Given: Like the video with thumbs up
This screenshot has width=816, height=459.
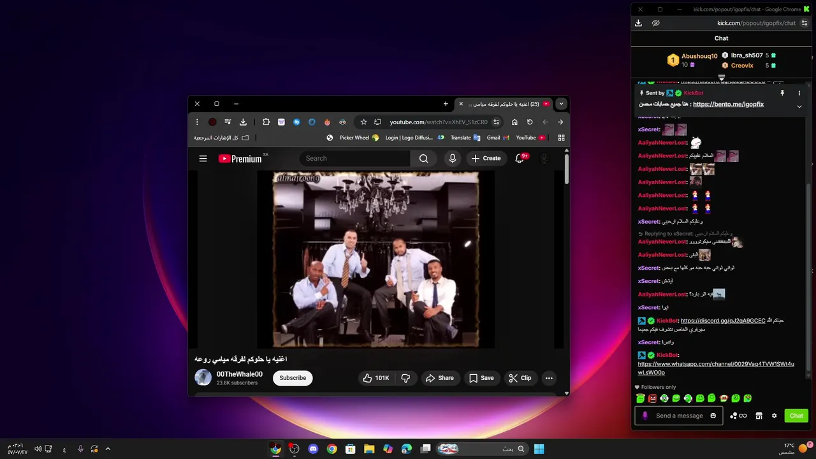Looking at the screenshot, I should pyautogui.click(x=375, y=378).
